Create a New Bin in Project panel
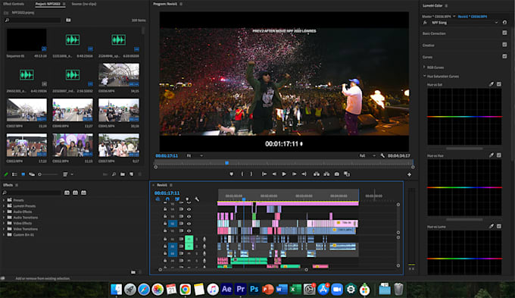 point(123,174)
